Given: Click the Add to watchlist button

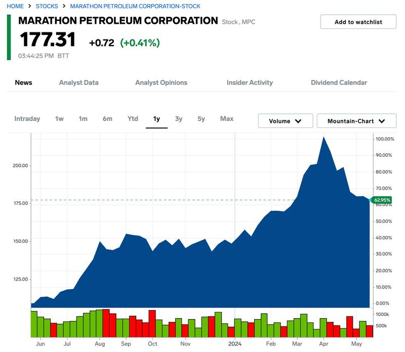Looking at the screenshot, I should [358, 22].
